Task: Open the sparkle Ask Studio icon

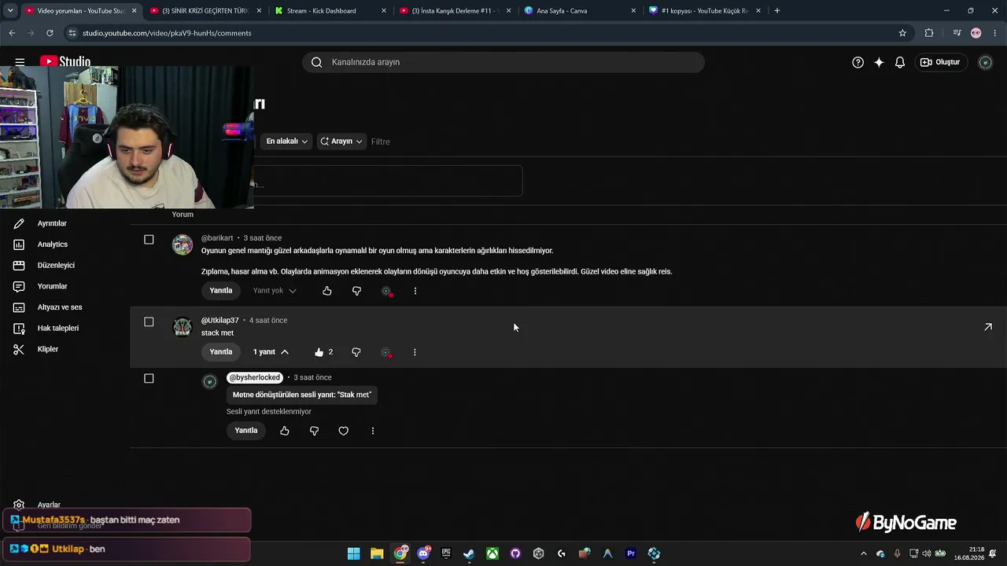Action: click(879, 62)
